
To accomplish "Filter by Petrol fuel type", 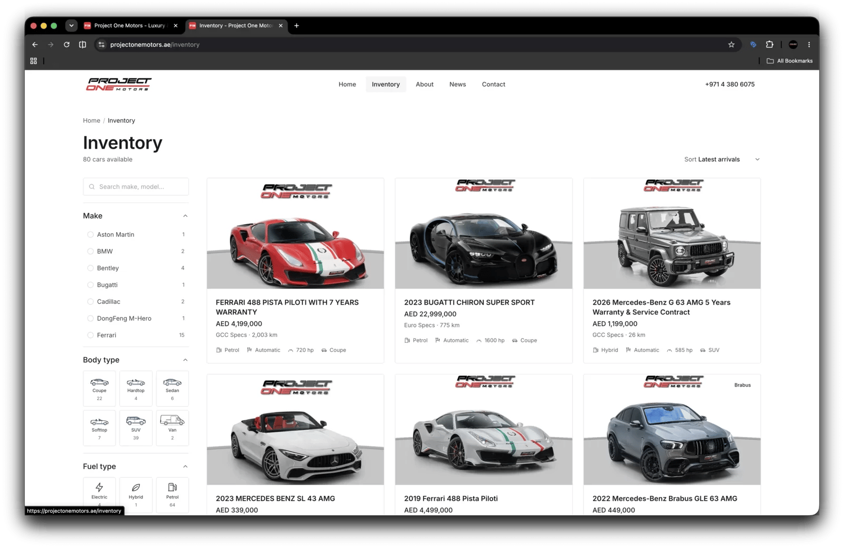I will (172, 495).
